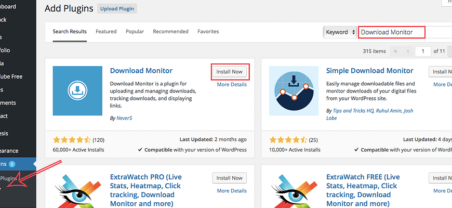452x208 pixels.
Task: Click the Simple Download Monitor star rating
Action: coord(288,140)
